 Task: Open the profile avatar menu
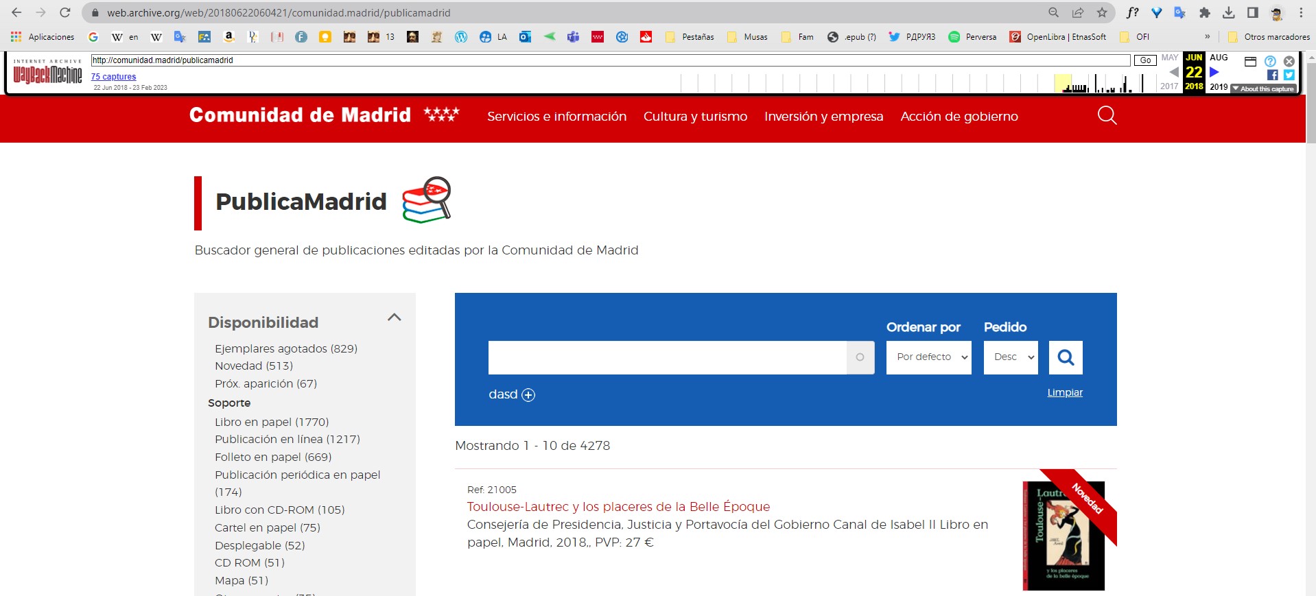click(1277, 12)
